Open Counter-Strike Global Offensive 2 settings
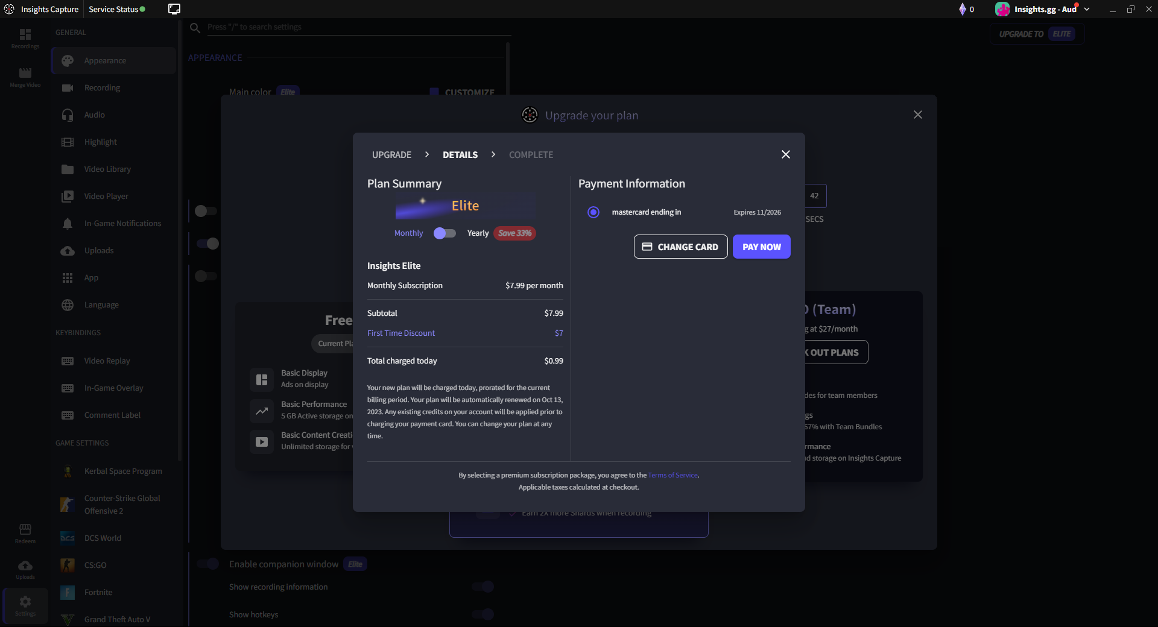This screenshot has height=627, width=1158. coord(114,505)
